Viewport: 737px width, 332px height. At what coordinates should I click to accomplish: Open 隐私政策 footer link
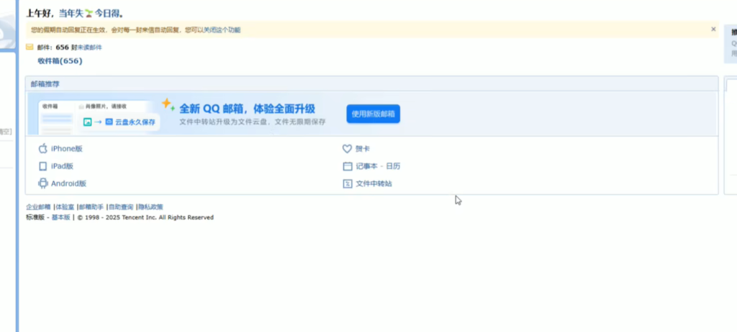pos(150,207)
